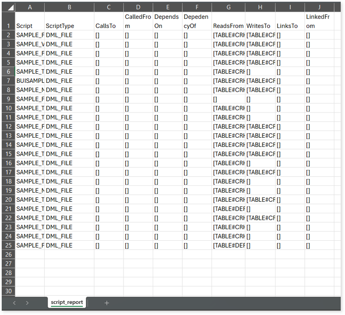This screenshot has height=315, width=345.
Task: Click the Script header cell in A1
Action: [30, 26]
